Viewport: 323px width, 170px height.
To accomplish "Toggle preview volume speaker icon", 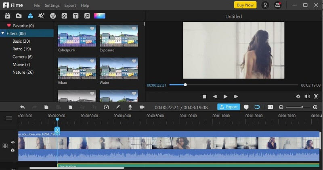I will 307,96.
